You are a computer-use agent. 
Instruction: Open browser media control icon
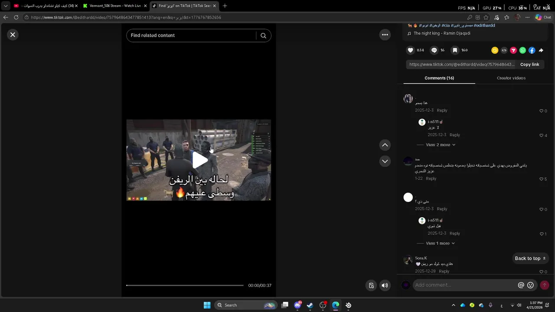click(x=496, y=17)
